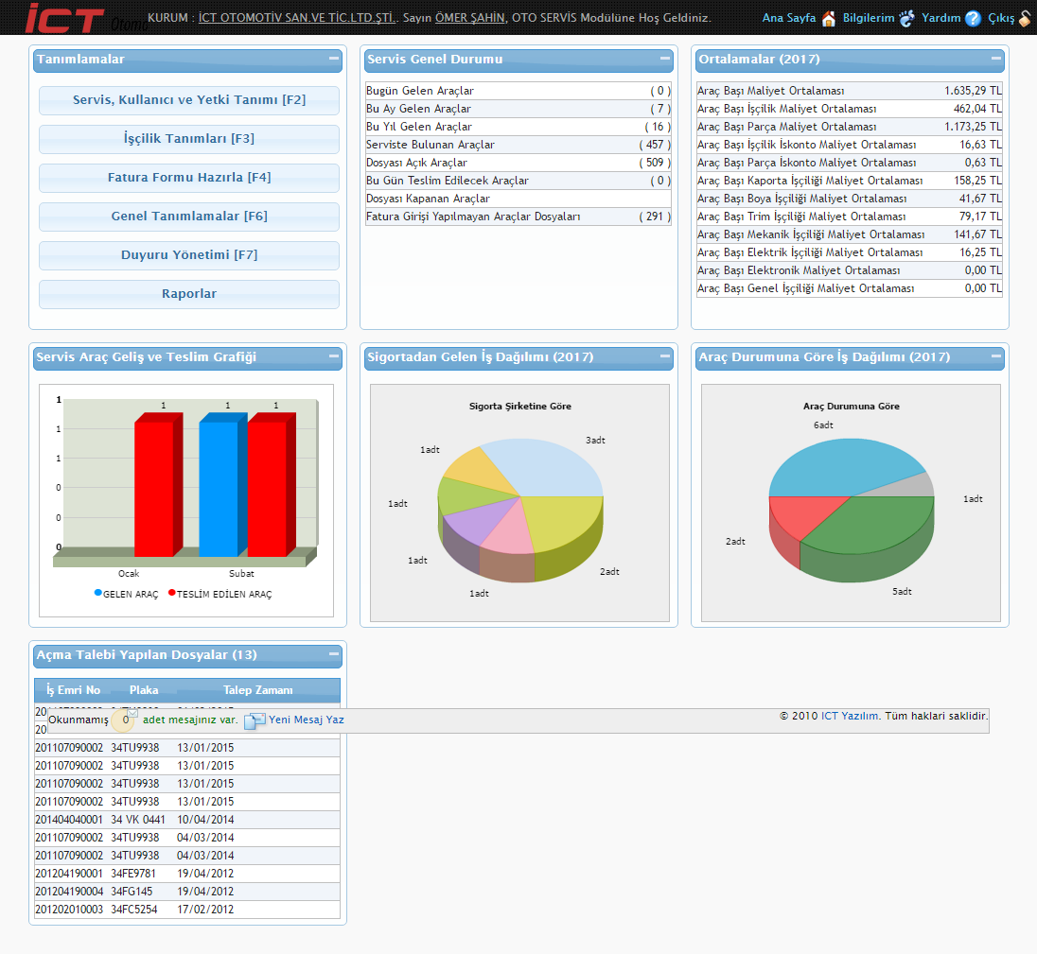Screen dimensions: 1037x954
Task: Click the Yeni Mesaj Yaz message icon
Action: tap(255, 721)
